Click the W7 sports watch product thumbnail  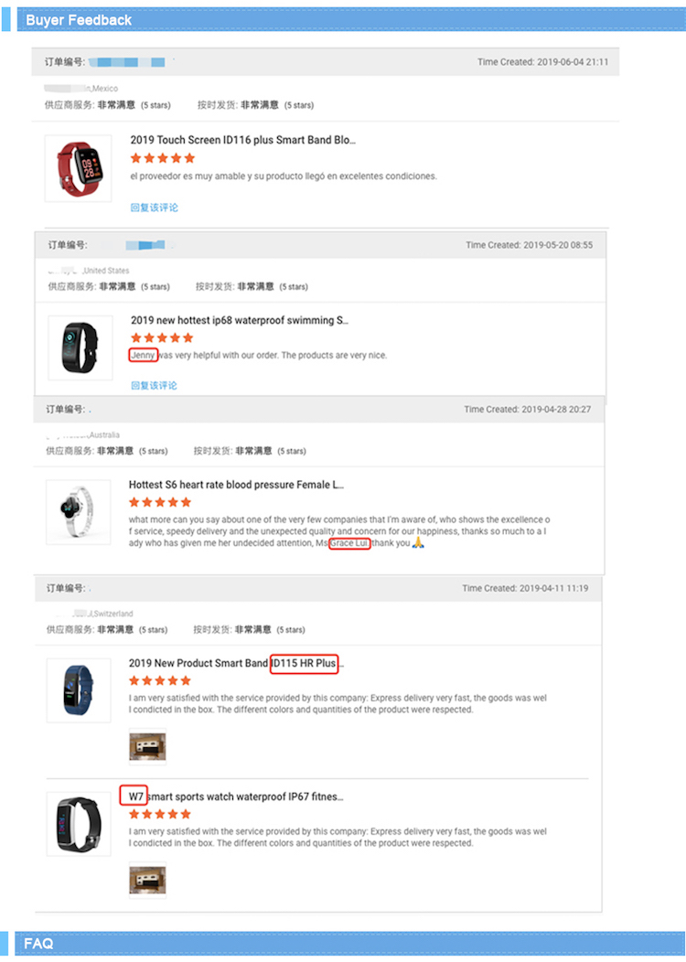pos(78,823)
